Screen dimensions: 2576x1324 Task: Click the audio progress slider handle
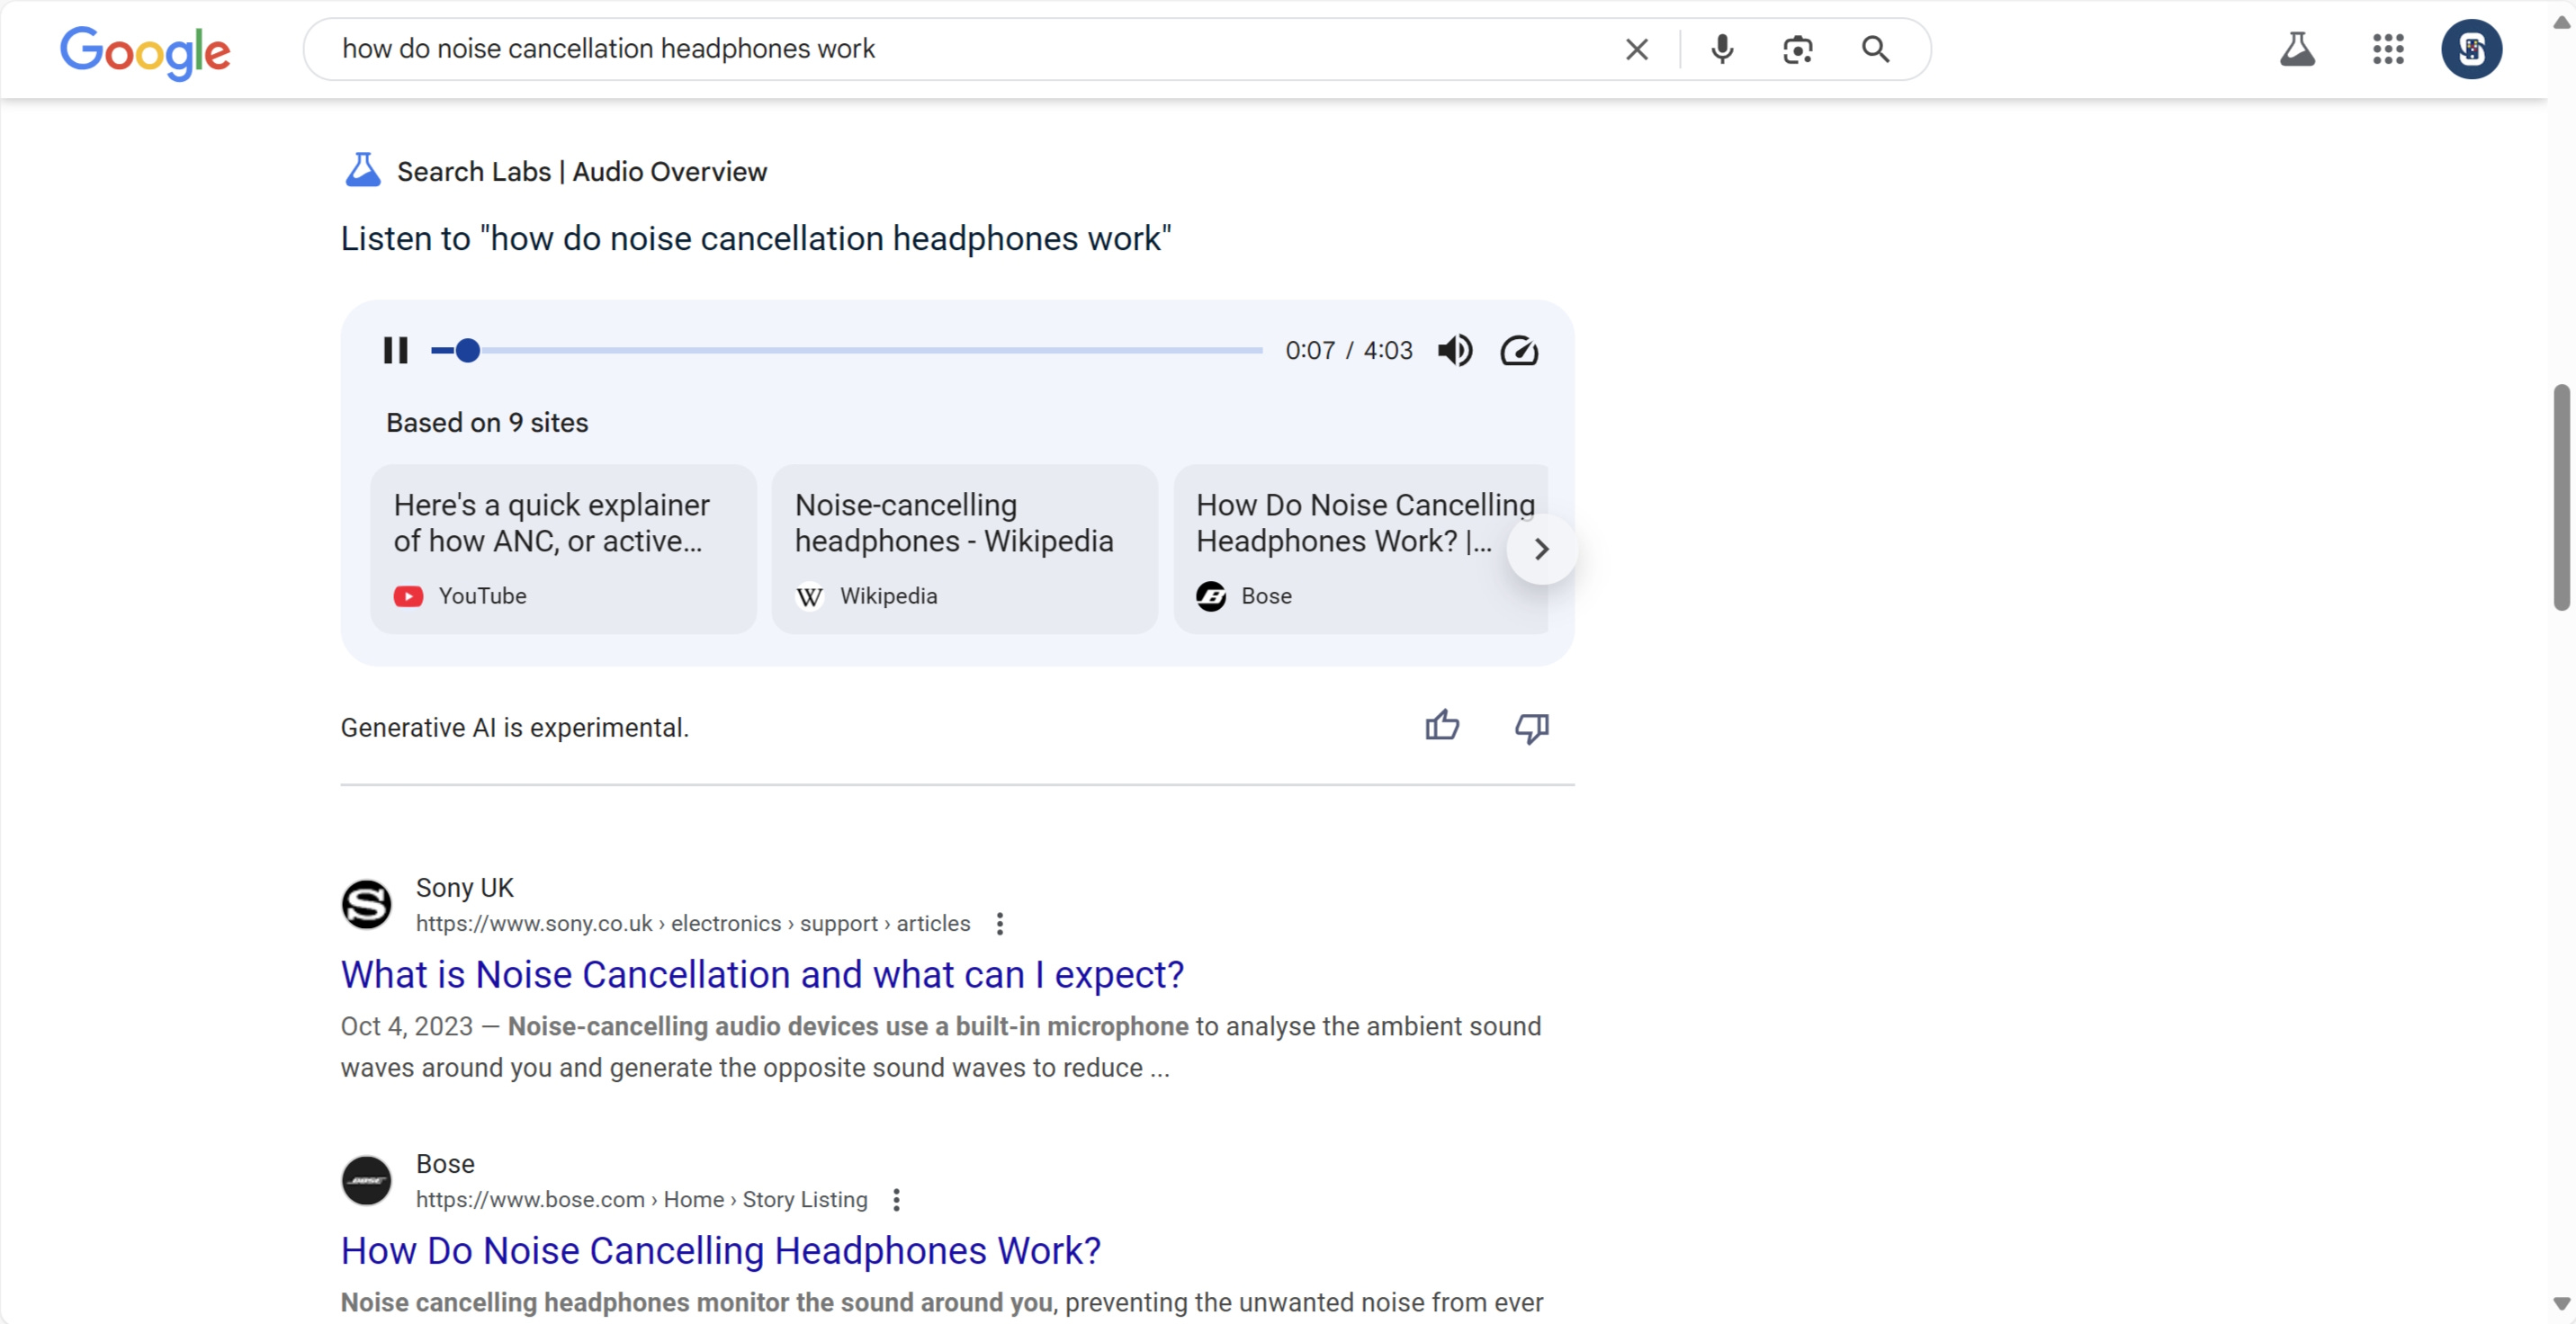(467, 350)
